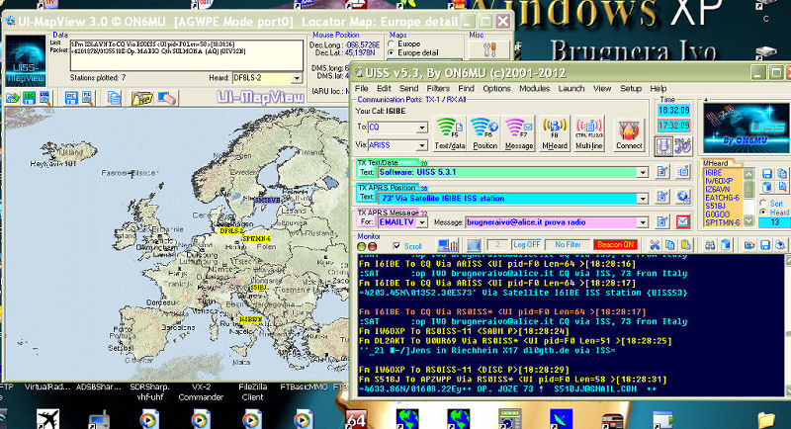Open the Filters menu
The image size is (791, 429).
(x=437, y=88)
